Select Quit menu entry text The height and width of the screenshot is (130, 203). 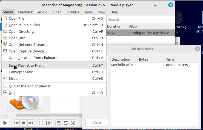12,93
